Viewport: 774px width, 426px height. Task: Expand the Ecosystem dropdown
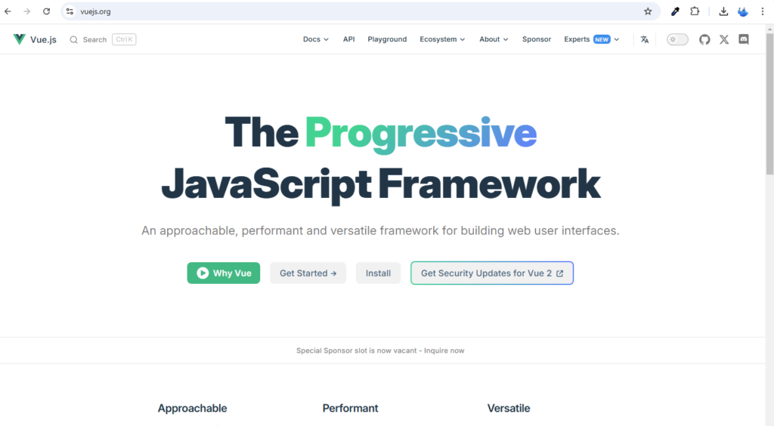442,39
